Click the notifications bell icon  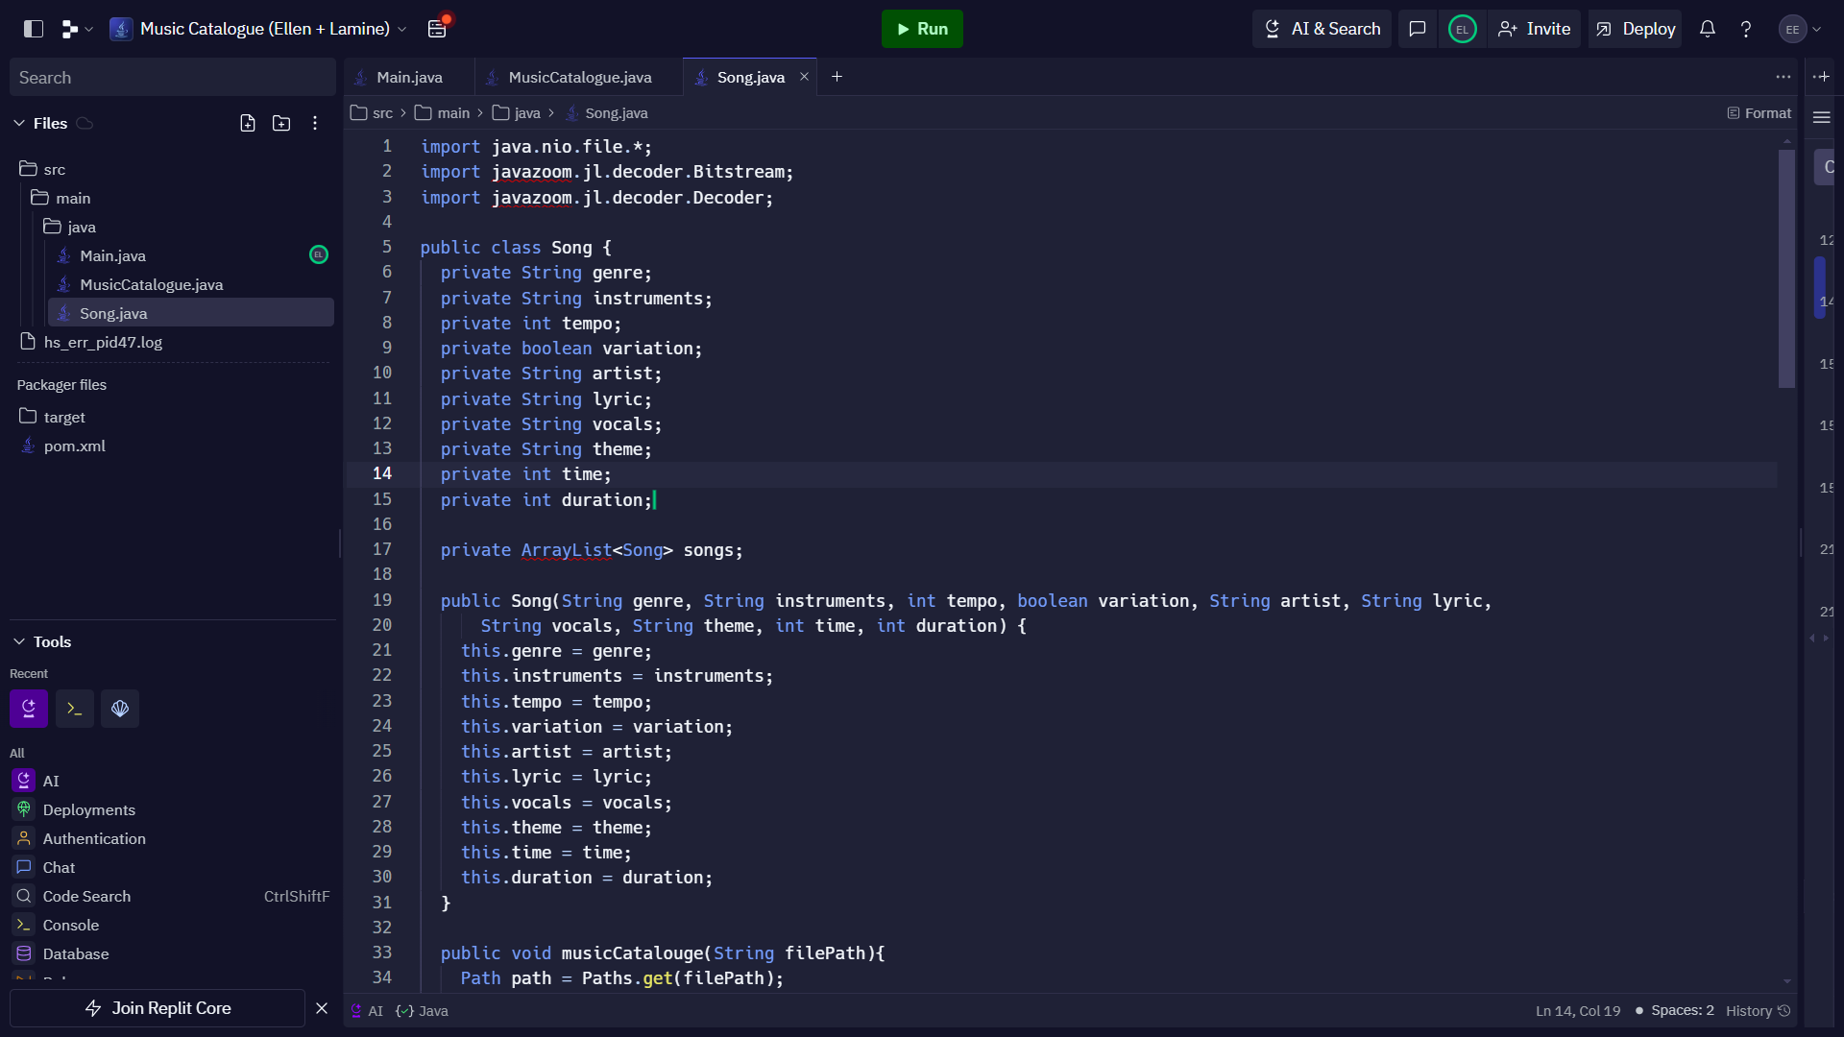point(1708,29)
